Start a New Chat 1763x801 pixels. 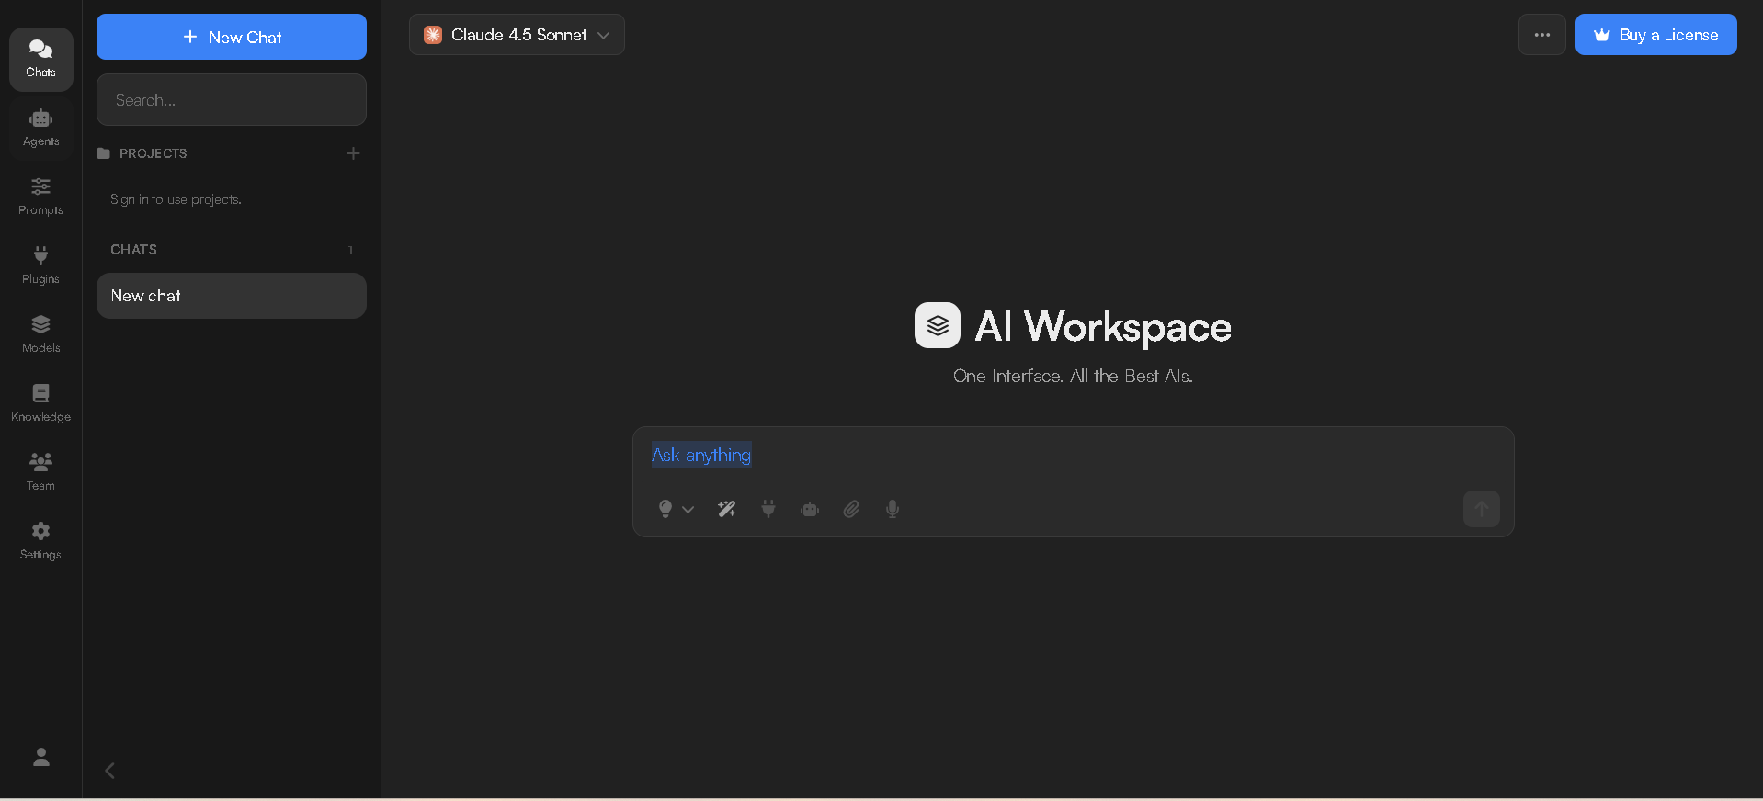point(232,37)
